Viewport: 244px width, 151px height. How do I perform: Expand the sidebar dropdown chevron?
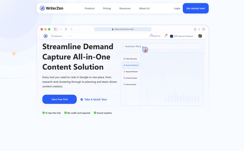tap(60, 29)
